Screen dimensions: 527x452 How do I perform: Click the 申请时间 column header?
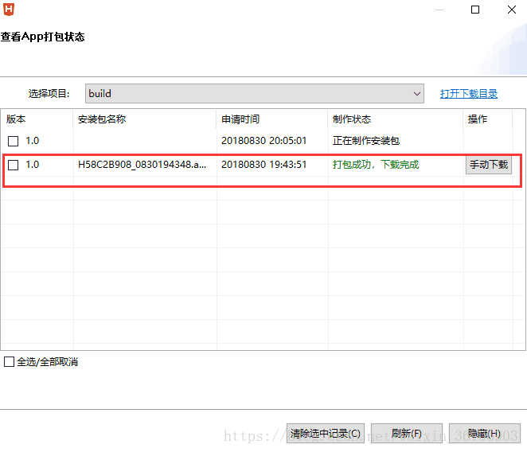272,119
